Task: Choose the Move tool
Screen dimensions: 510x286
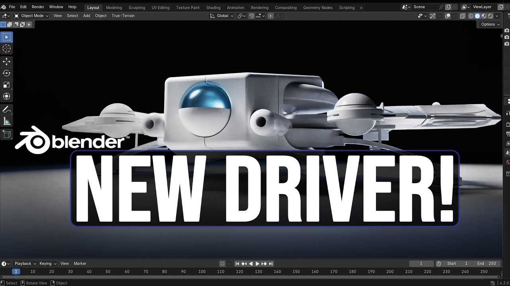Action: click(x=7, y=62)
